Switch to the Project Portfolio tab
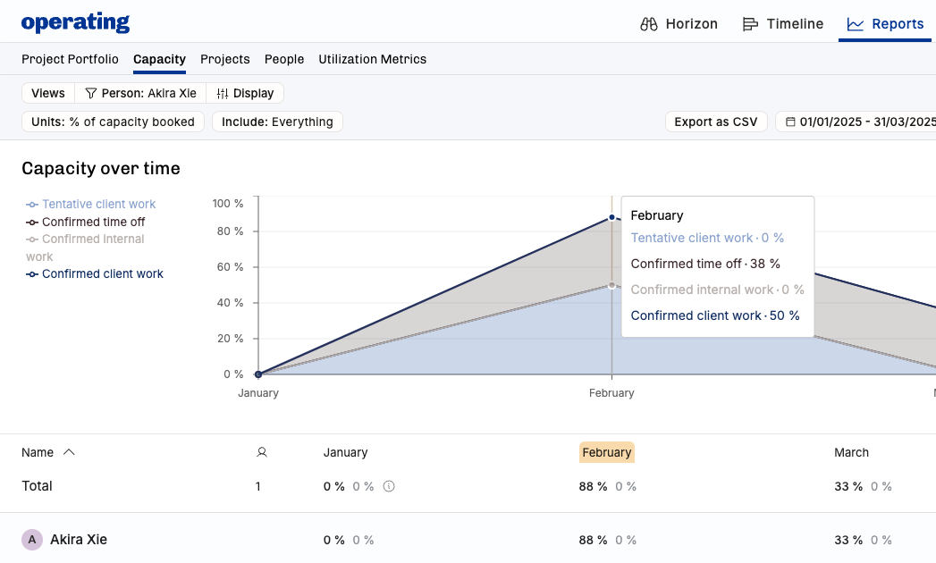 tap(70, 60)
